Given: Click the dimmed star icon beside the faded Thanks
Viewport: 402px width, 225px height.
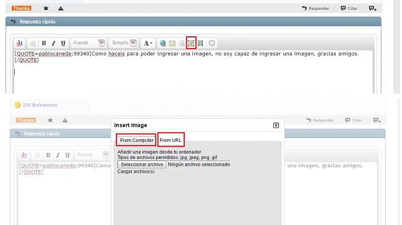Looking at the screenshot, I should click(50, 120).
